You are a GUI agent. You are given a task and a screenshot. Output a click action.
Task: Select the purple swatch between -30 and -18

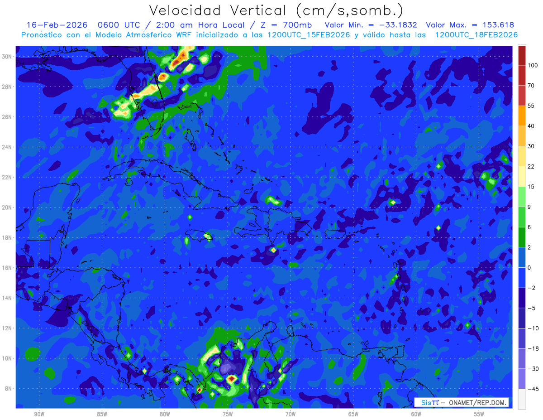pos(522,358)
